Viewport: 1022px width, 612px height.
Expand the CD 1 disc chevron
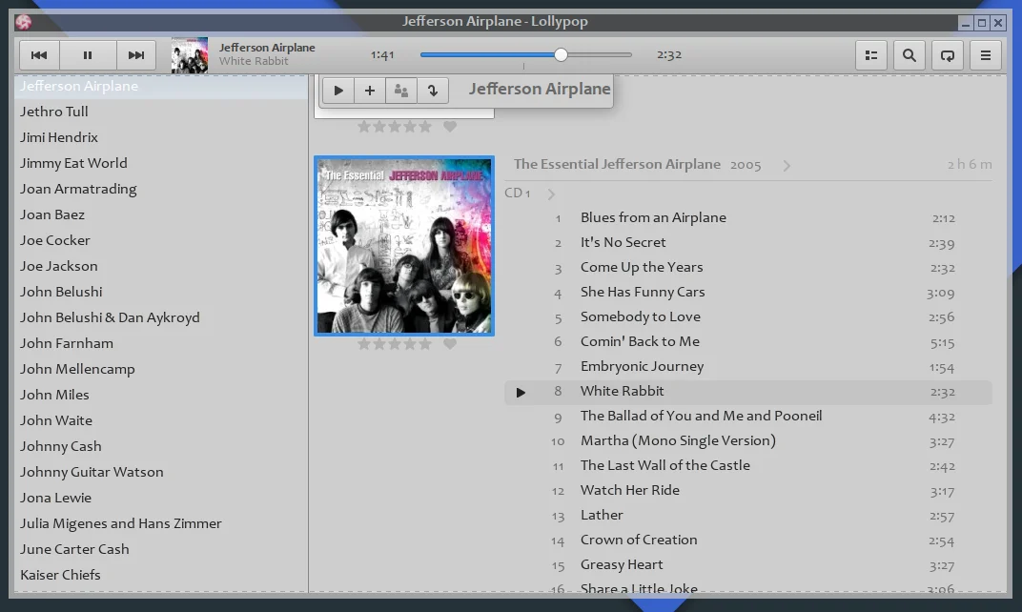point(551,194)
